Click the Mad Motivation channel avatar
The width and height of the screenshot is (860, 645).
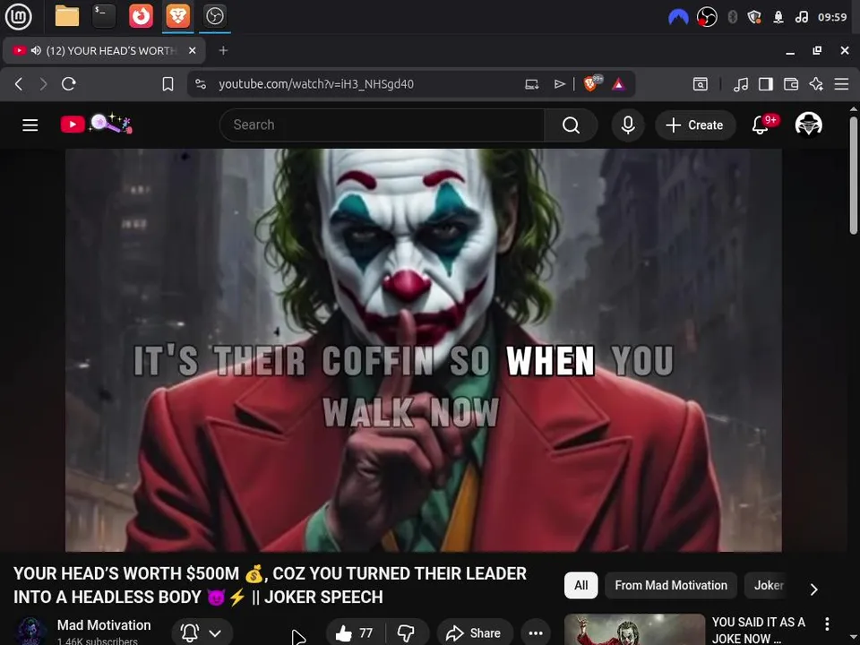point(30,632)
